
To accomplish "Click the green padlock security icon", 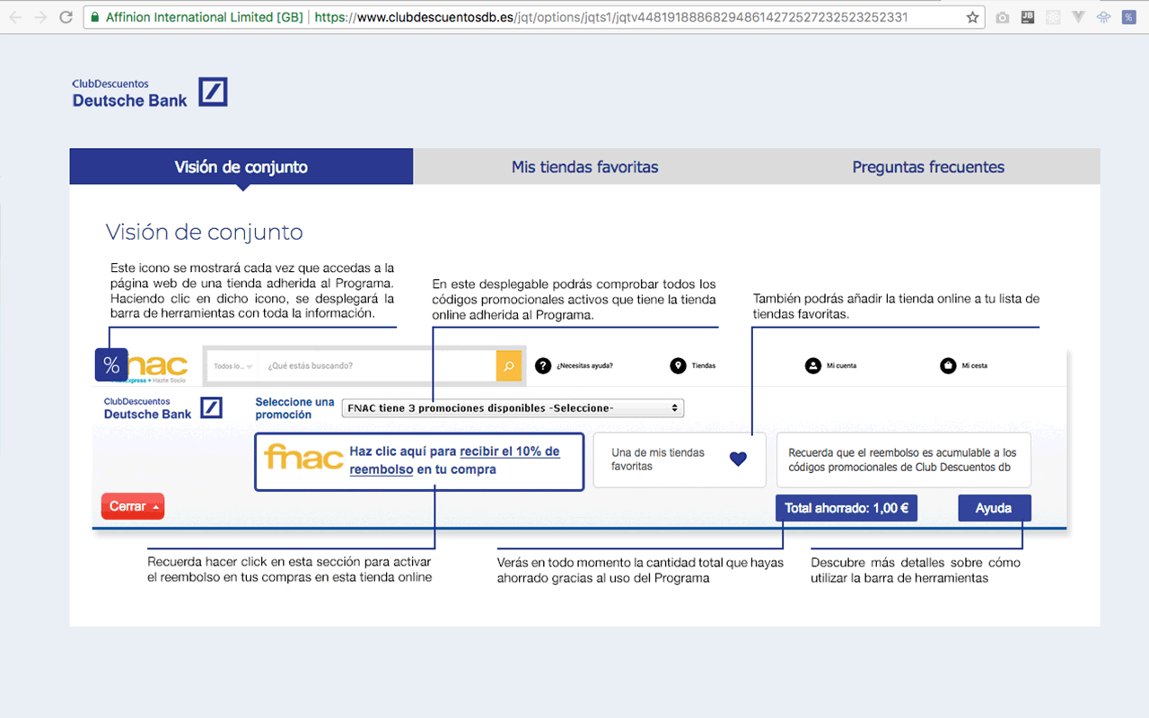I will pyautogui.click(x=95, y=17).
